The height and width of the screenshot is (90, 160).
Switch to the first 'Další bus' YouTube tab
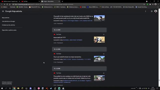(x=10, y=1)
